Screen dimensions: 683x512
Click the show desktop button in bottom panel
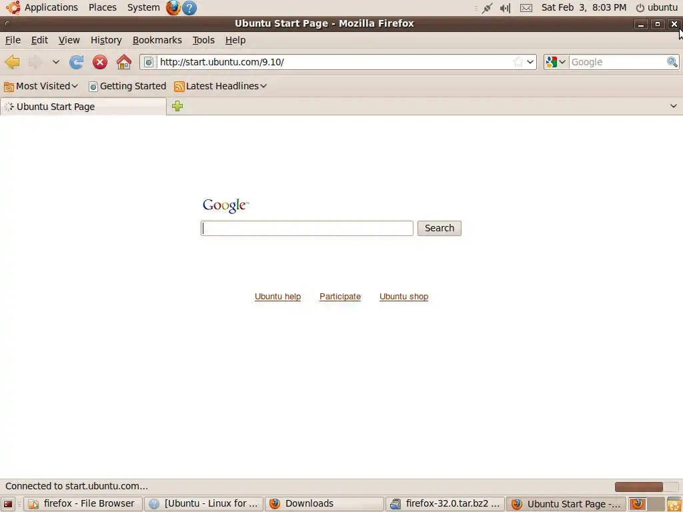(x=8, y=504)
